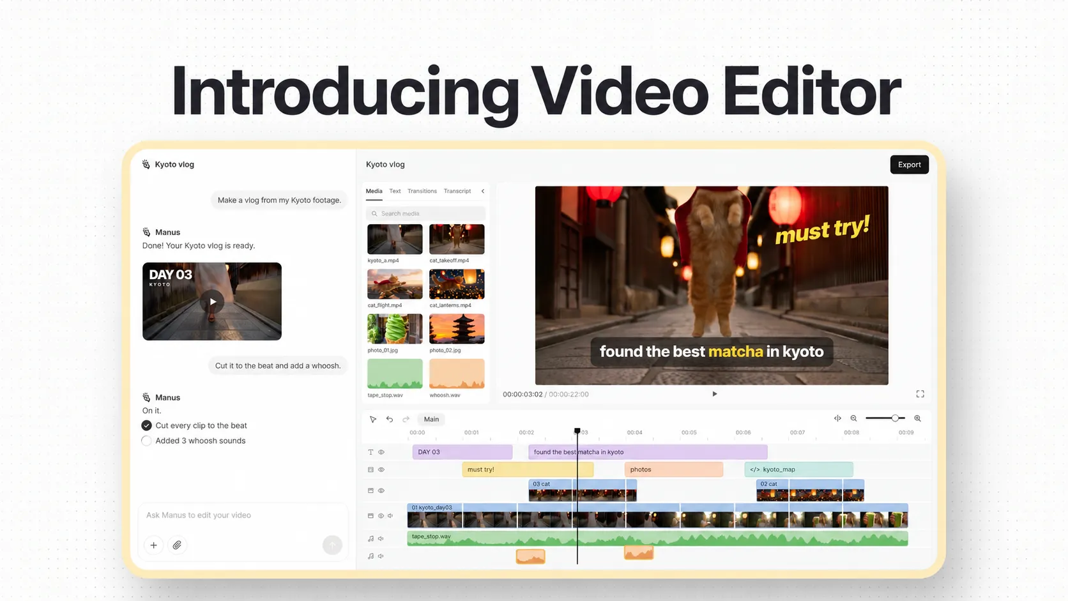Click the kyoto_day03 track film icon

[370, 516]
